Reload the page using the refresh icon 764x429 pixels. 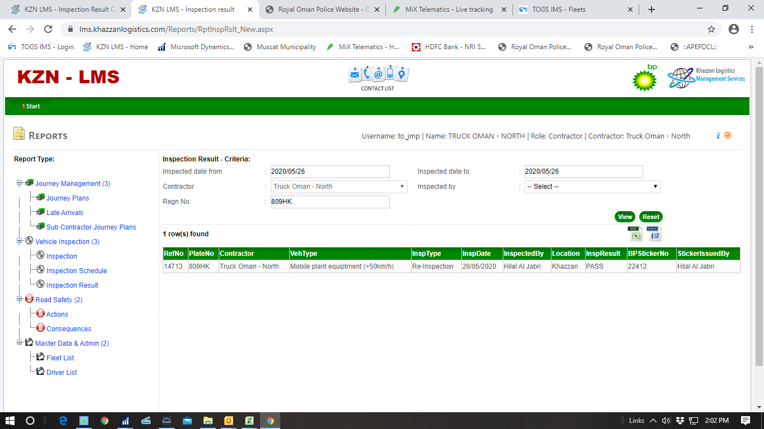point(48,29)
